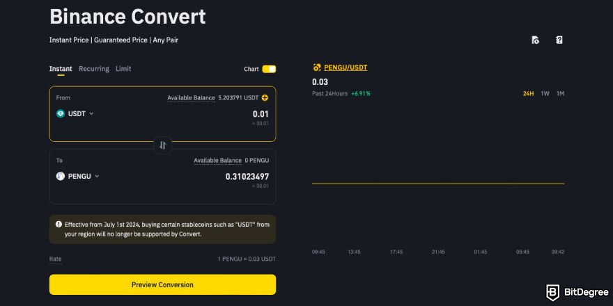The width and height of the screenshot is (613, 306).
Task: Click the 0 PENGU balance text
Action: click(x=257, y=161)
